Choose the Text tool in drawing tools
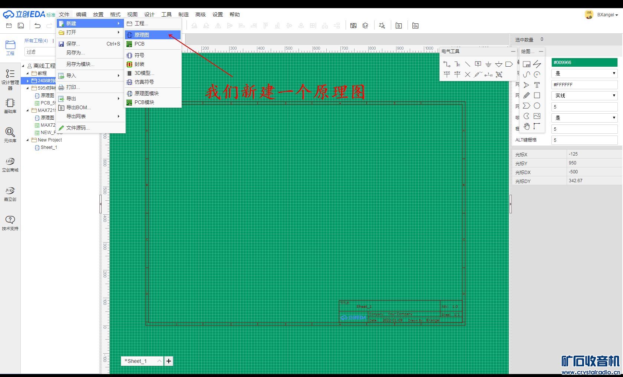Screen dimensions: 623x377 point(537,85)
